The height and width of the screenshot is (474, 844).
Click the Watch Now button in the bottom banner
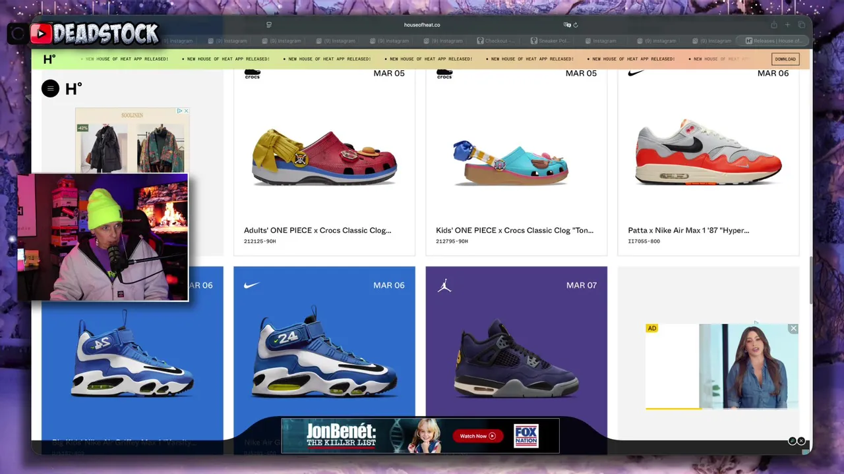(x=477, y=436)
